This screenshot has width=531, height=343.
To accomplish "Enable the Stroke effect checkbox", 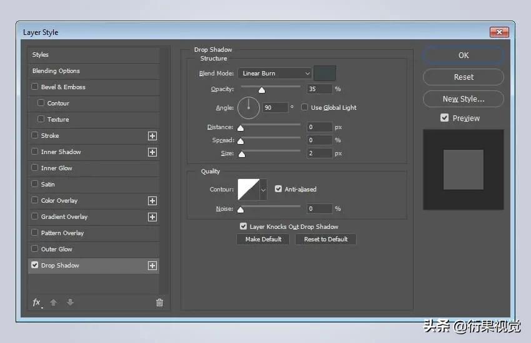I will [x=34, y=135].
